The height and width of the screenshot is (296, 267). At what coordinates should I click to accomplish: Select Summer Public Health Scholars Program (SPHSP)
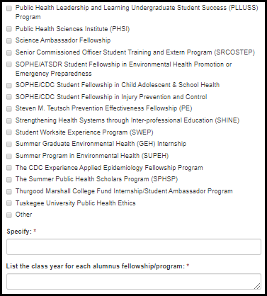pyautogui.click(x=9, y=180)
